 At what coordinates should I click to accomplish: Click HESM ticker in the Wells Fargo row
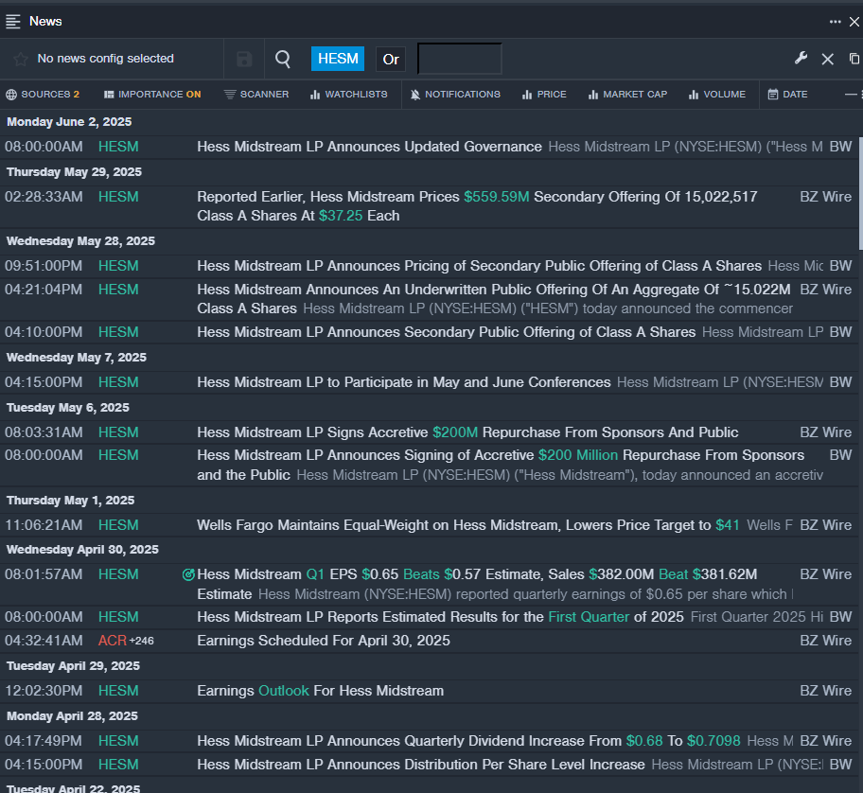click(x=118, y=525)
